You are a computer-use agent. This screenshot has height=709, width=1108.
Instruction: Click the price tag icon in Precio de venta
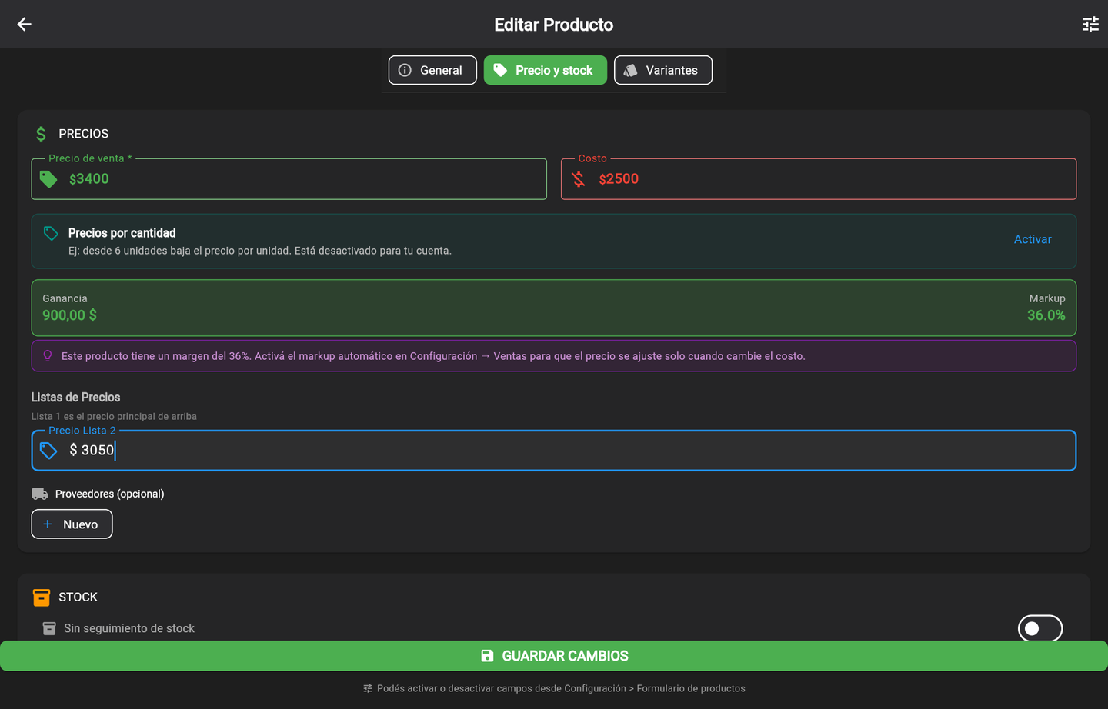[48, 179]
